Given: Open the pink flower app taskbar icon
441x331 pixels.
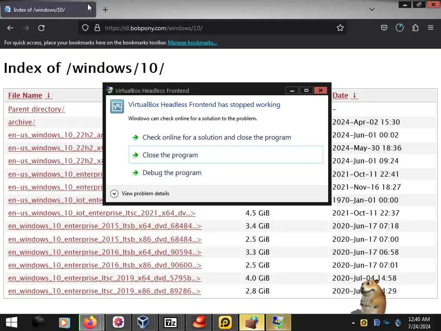Looking at the screenshot, I should point(118,322).
